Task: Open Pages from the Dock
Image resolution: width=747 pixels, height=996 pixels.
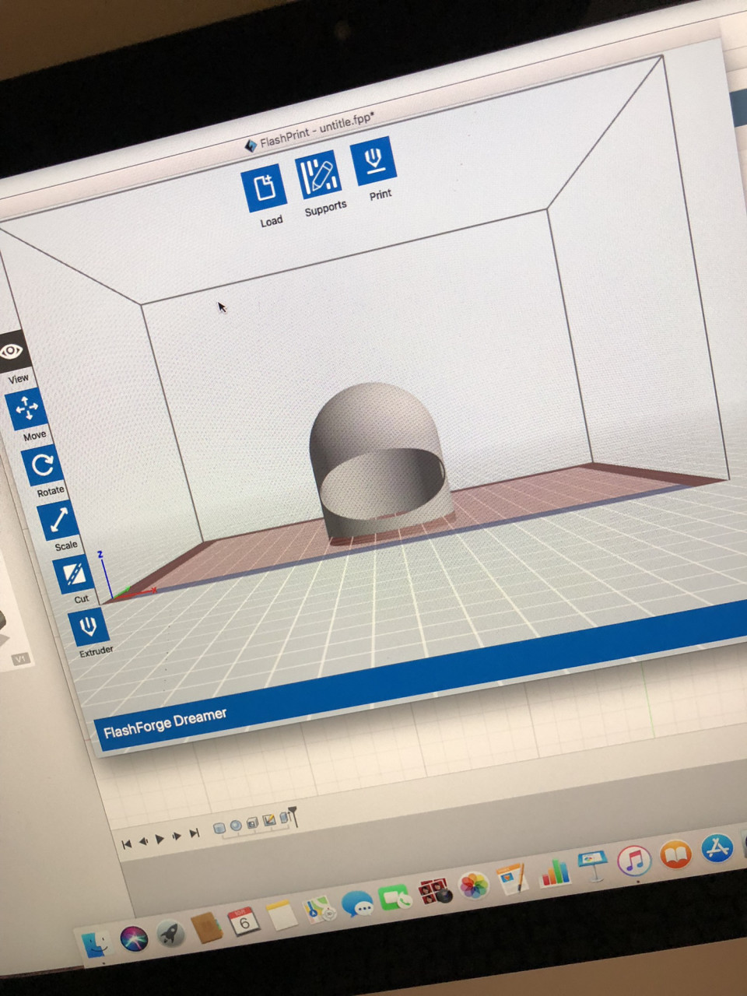Action: pos(514,879)
